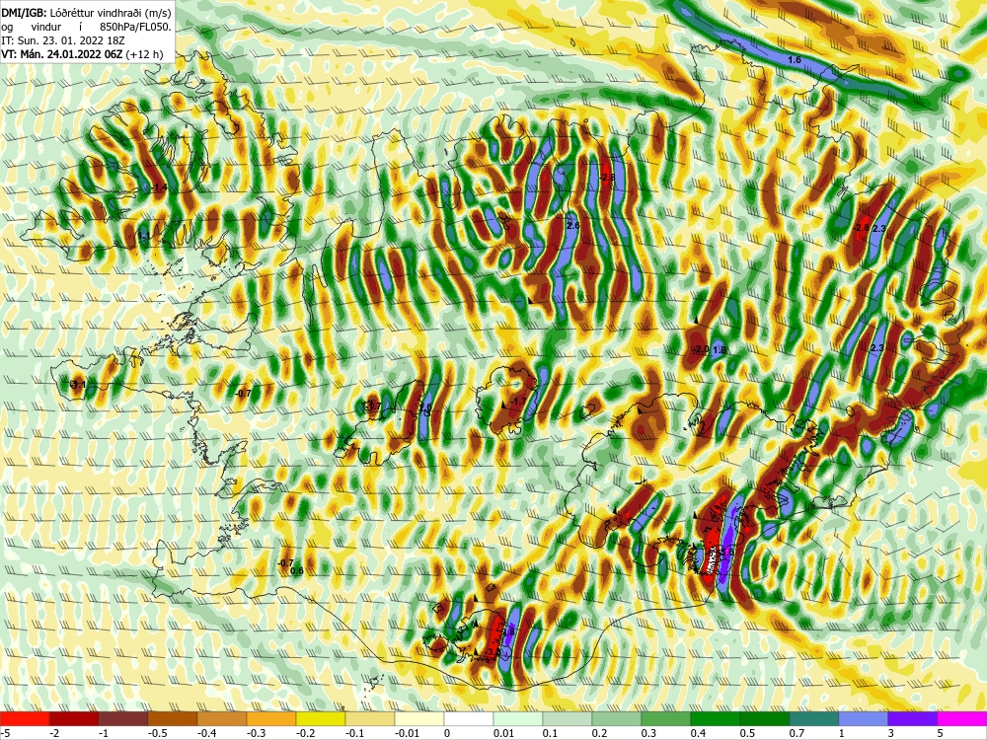Select the brown legend swatch above -0.5
This screenshot has width=987, height=740.
(x=173, y=718)
